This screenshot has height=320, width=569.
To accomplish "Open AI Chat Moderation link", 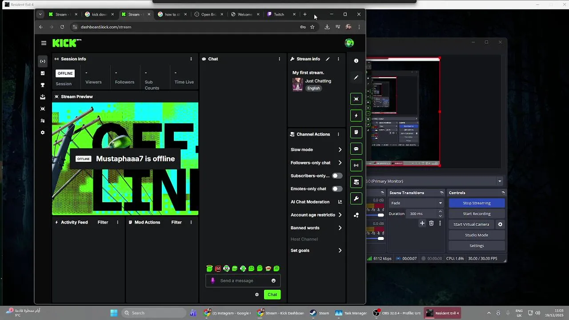I will point(317,202).
